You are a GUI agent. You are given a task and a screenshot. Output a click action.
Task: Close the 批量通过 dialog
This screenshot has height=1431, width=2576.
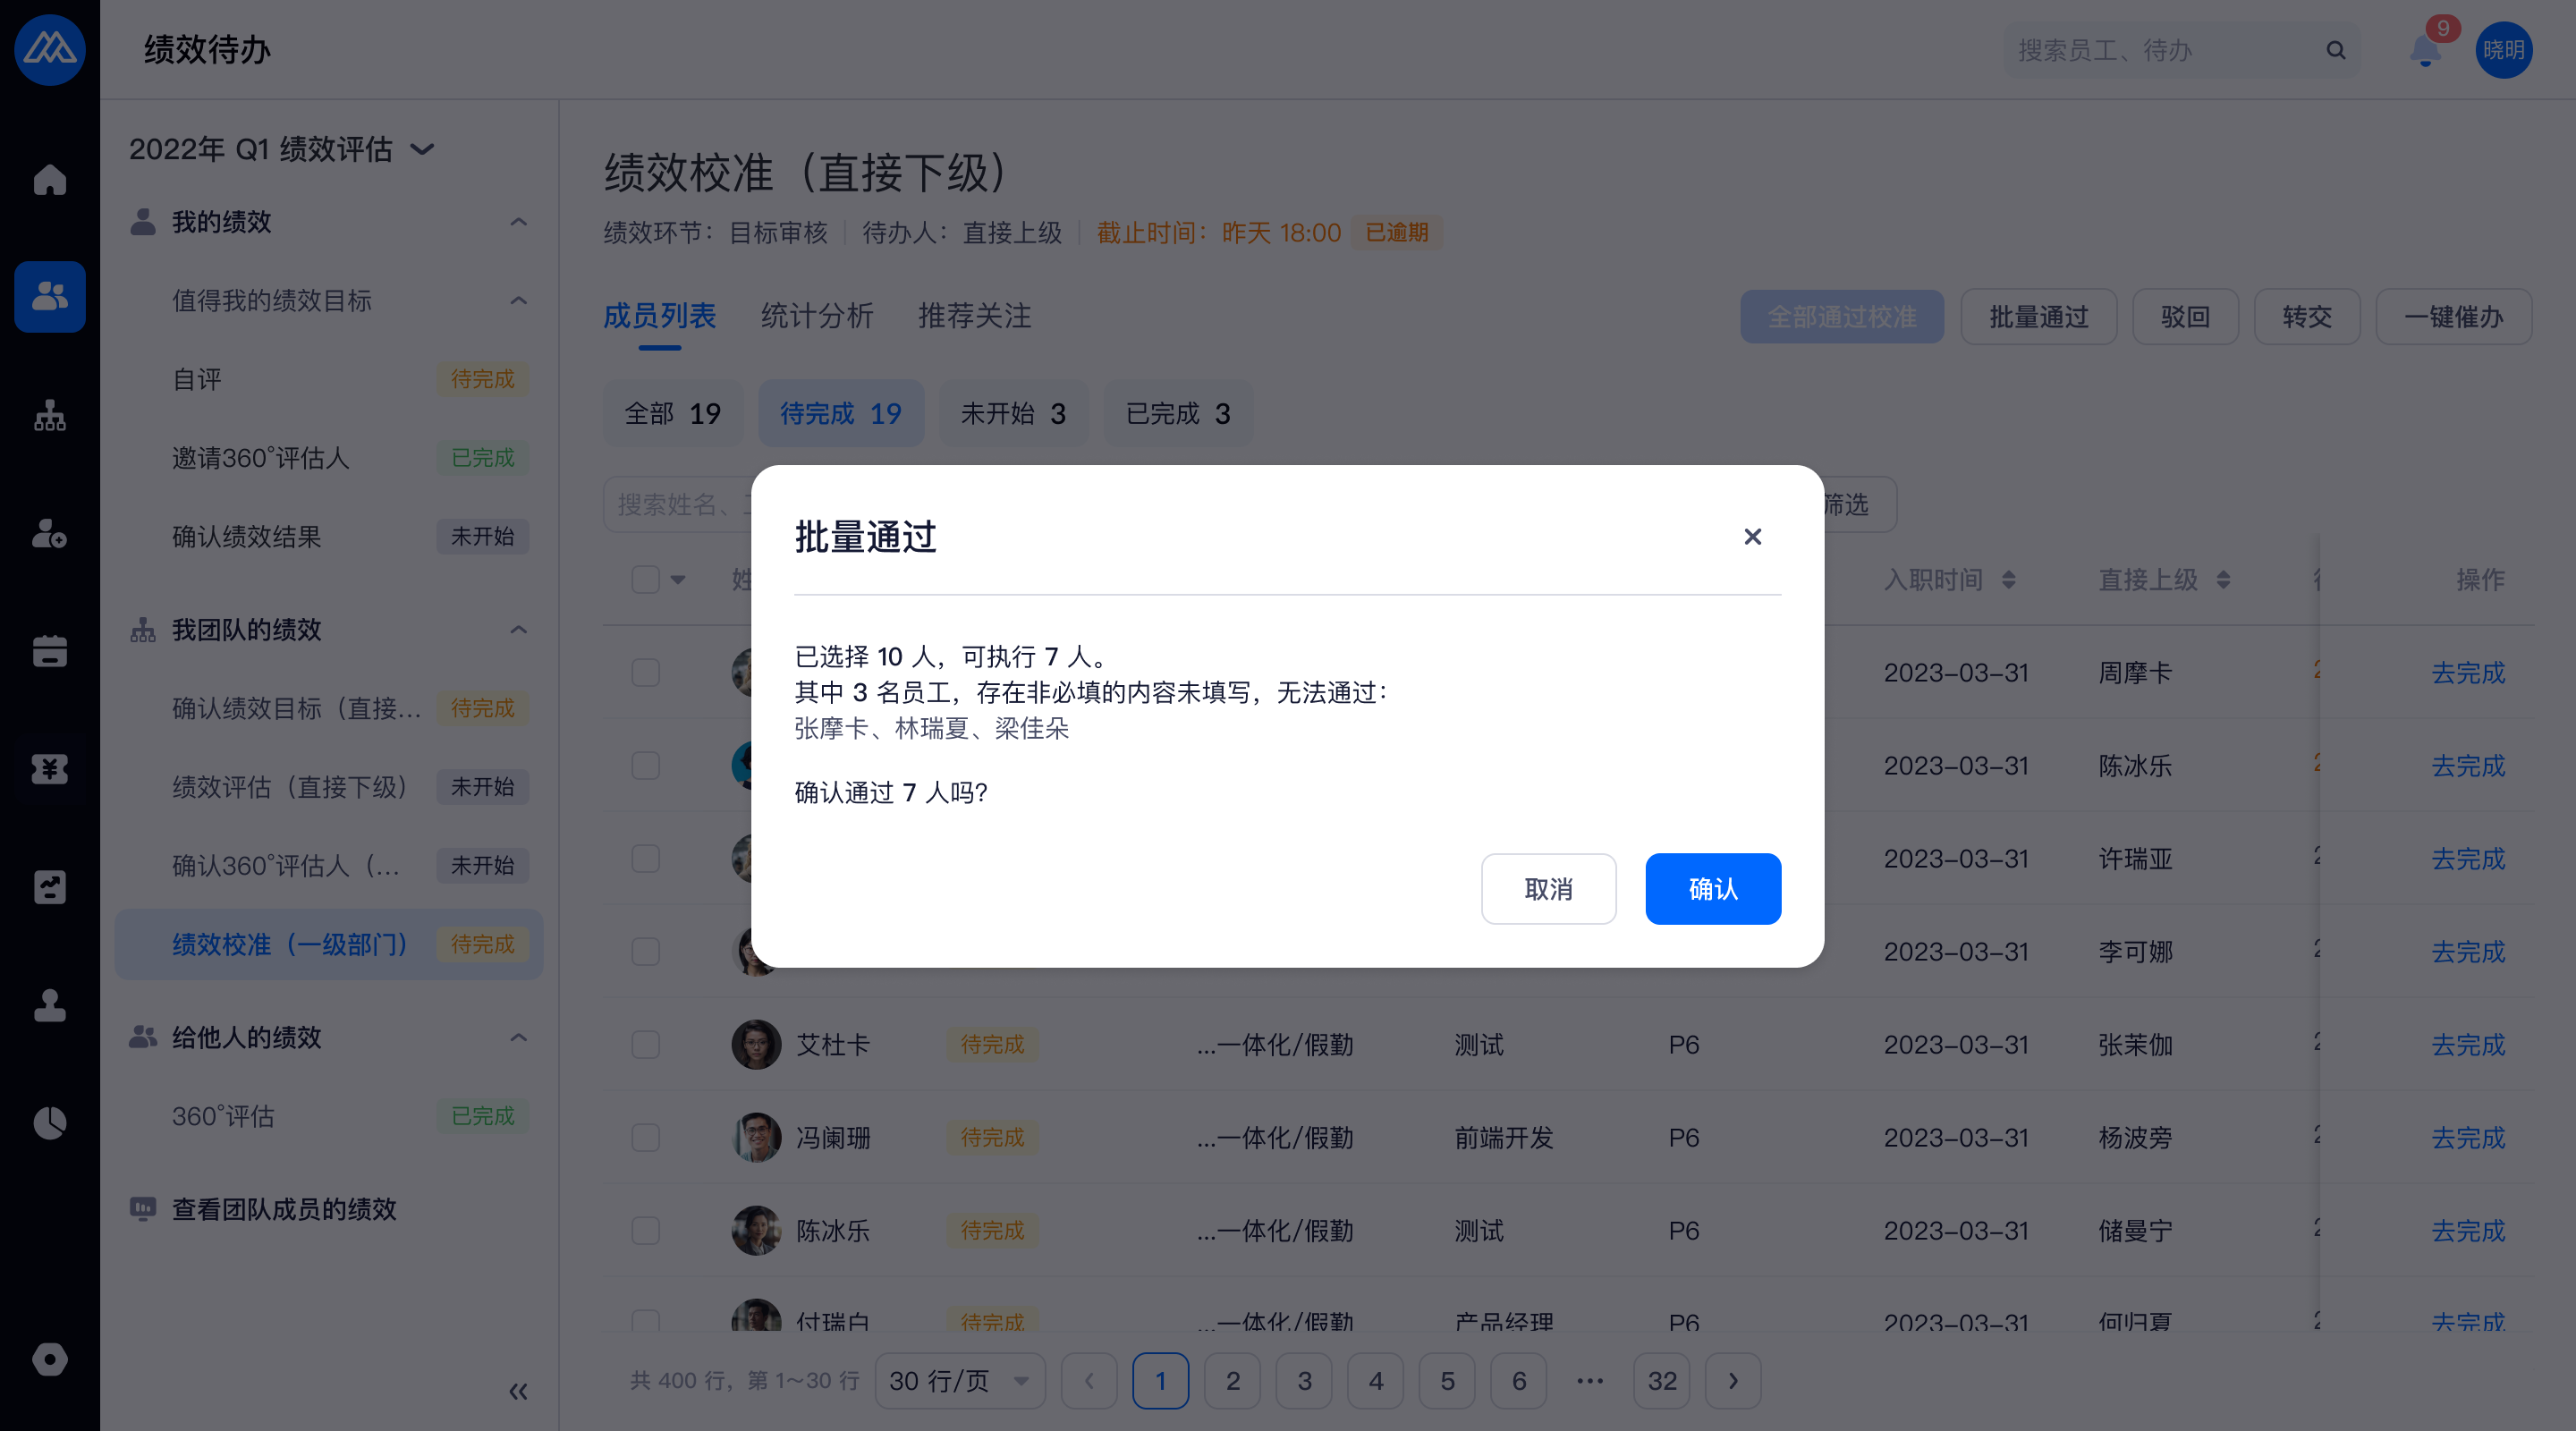(x=1752, y=537)
